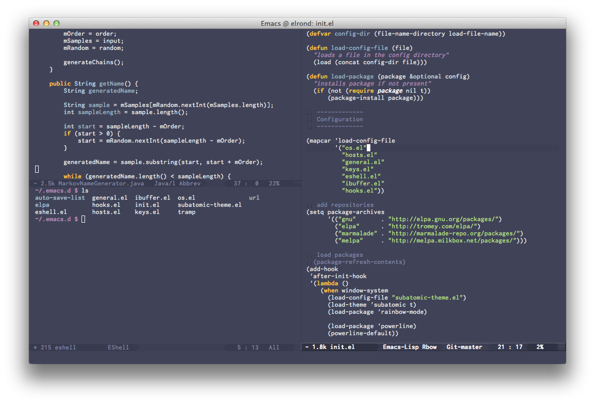Screen dimensions: 595x404
Task: Click 'rainbow-mode in load-package call
Action: (400, 312)
